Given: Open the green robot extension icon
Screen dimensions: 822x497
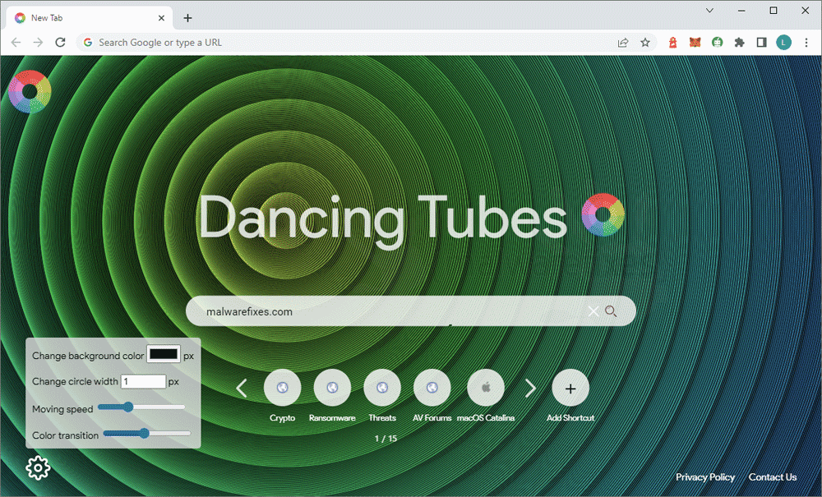Looking at the screenshot, I should point(717,43).
